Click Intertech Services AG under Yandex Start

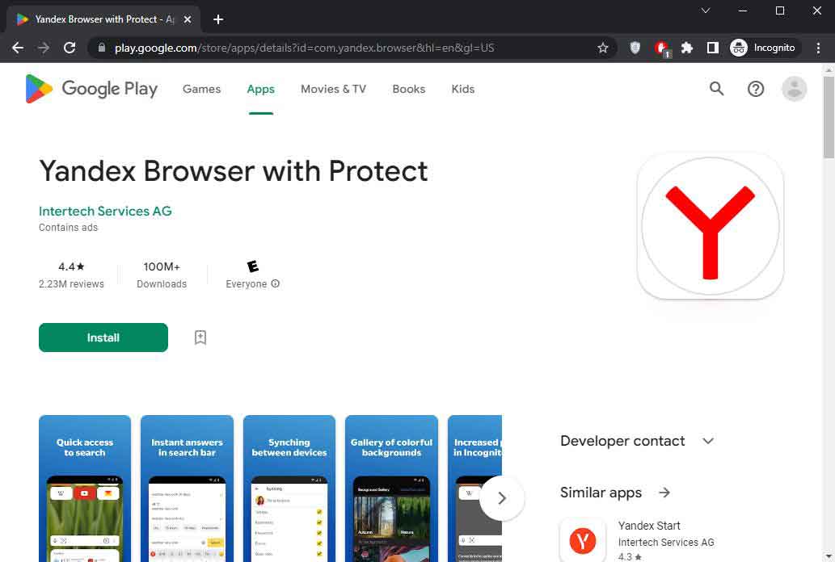666,542
